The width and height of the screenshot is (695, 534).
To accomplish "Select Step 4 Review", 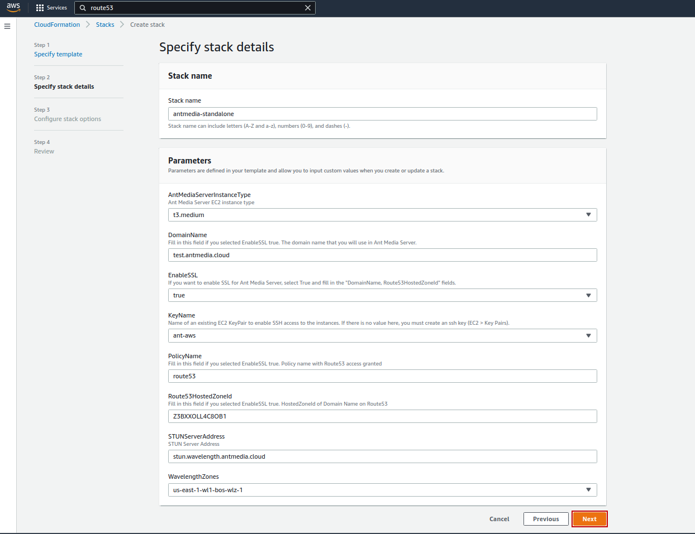I will [x=44, y=151].
